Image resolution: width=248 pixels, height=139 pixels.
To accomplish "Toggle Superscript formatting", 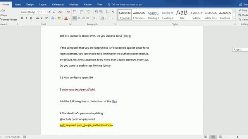I will [46, 18].
